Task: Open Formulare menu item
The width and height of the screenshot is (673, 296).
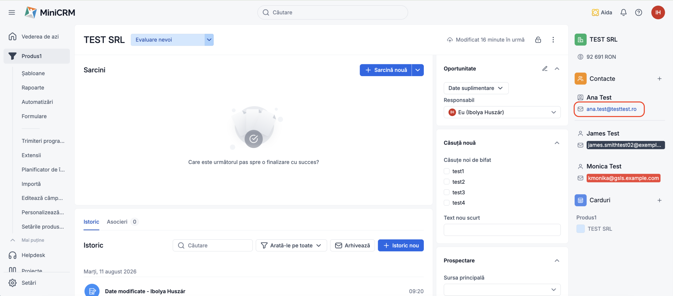Action: (34, 116)
